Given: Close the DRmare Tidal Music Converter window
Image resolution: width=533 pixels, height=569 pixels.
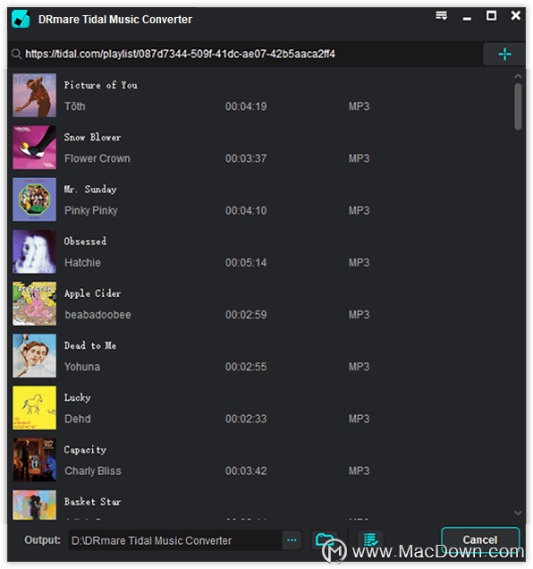Looking at the screenshot, I should (516, 15).
